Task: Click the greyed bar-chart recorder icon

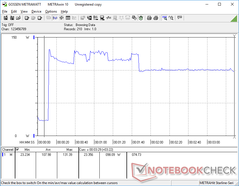Action: [x=74, y=18]
